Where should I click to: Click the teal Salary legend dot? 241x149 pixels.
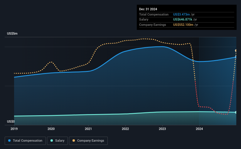(52, 140)
